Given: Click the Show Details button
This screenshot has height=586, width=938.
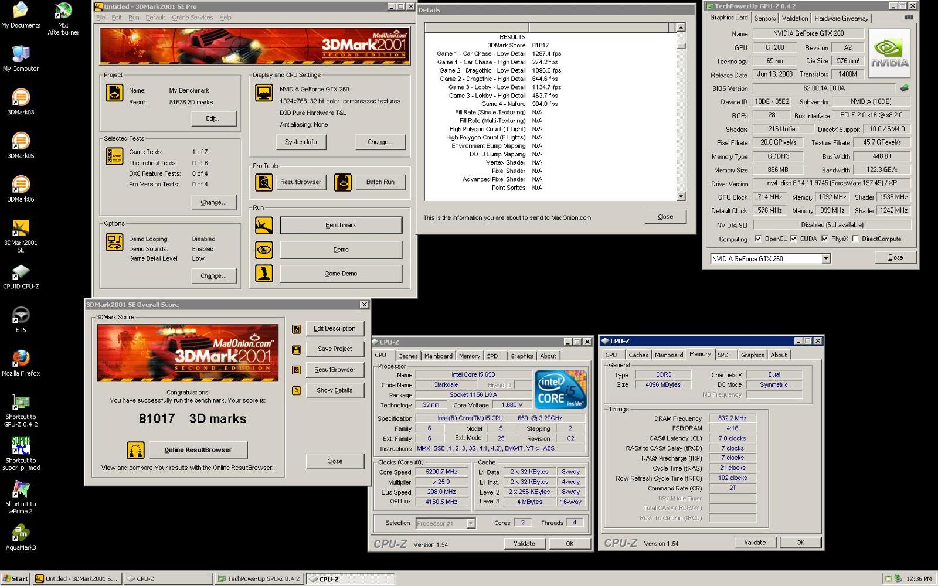Looking at the screenshot, I should click(x=335, y=390).
